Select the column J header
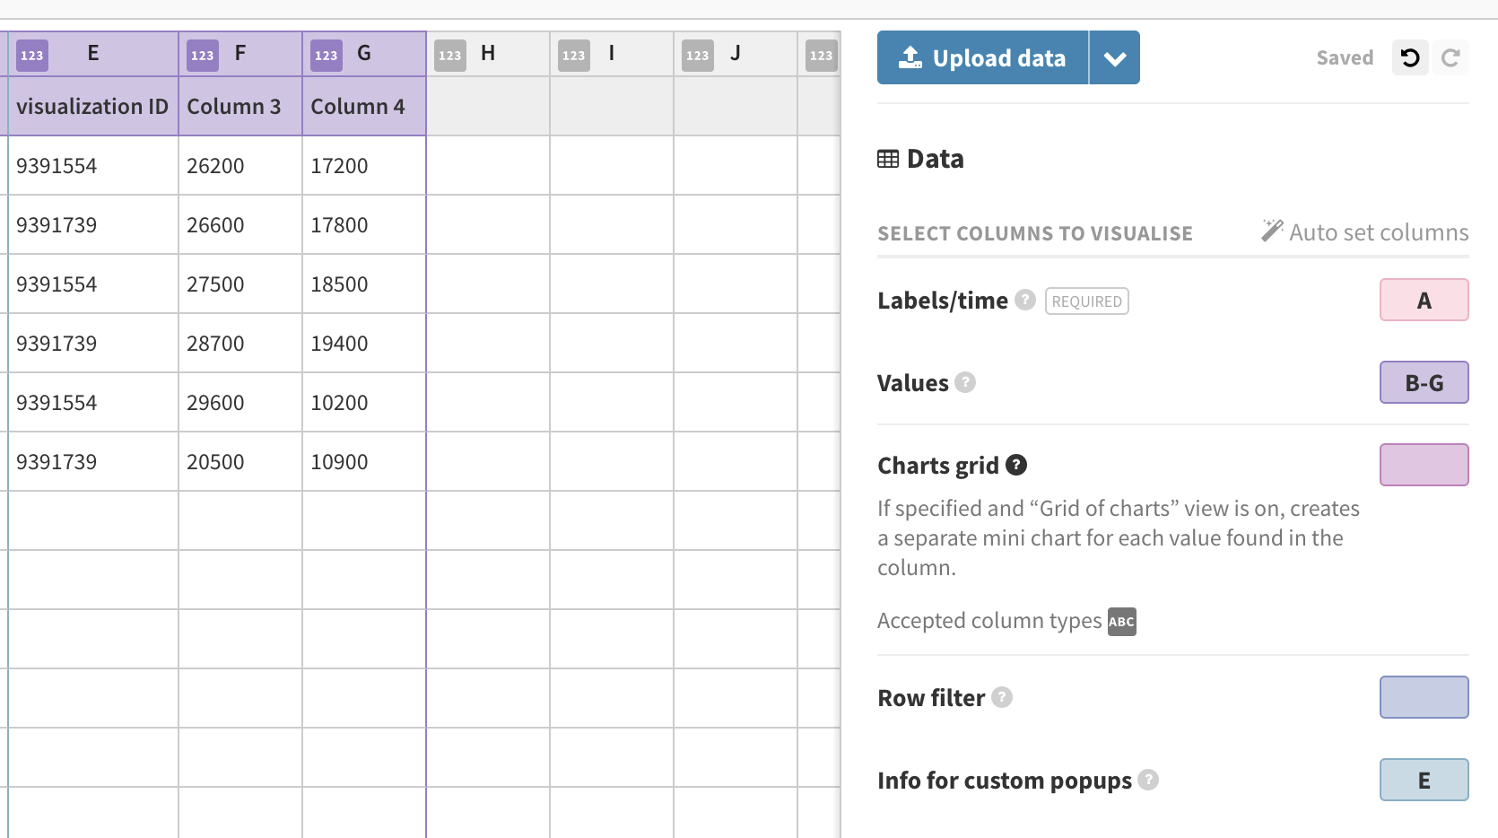 click(736, 54)
